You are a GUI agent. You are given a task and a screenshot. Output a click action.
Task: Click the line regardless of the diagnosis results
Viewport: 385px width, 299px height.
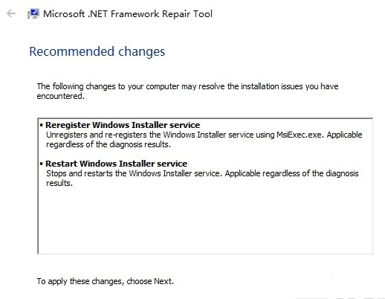[x=109, y=144]
